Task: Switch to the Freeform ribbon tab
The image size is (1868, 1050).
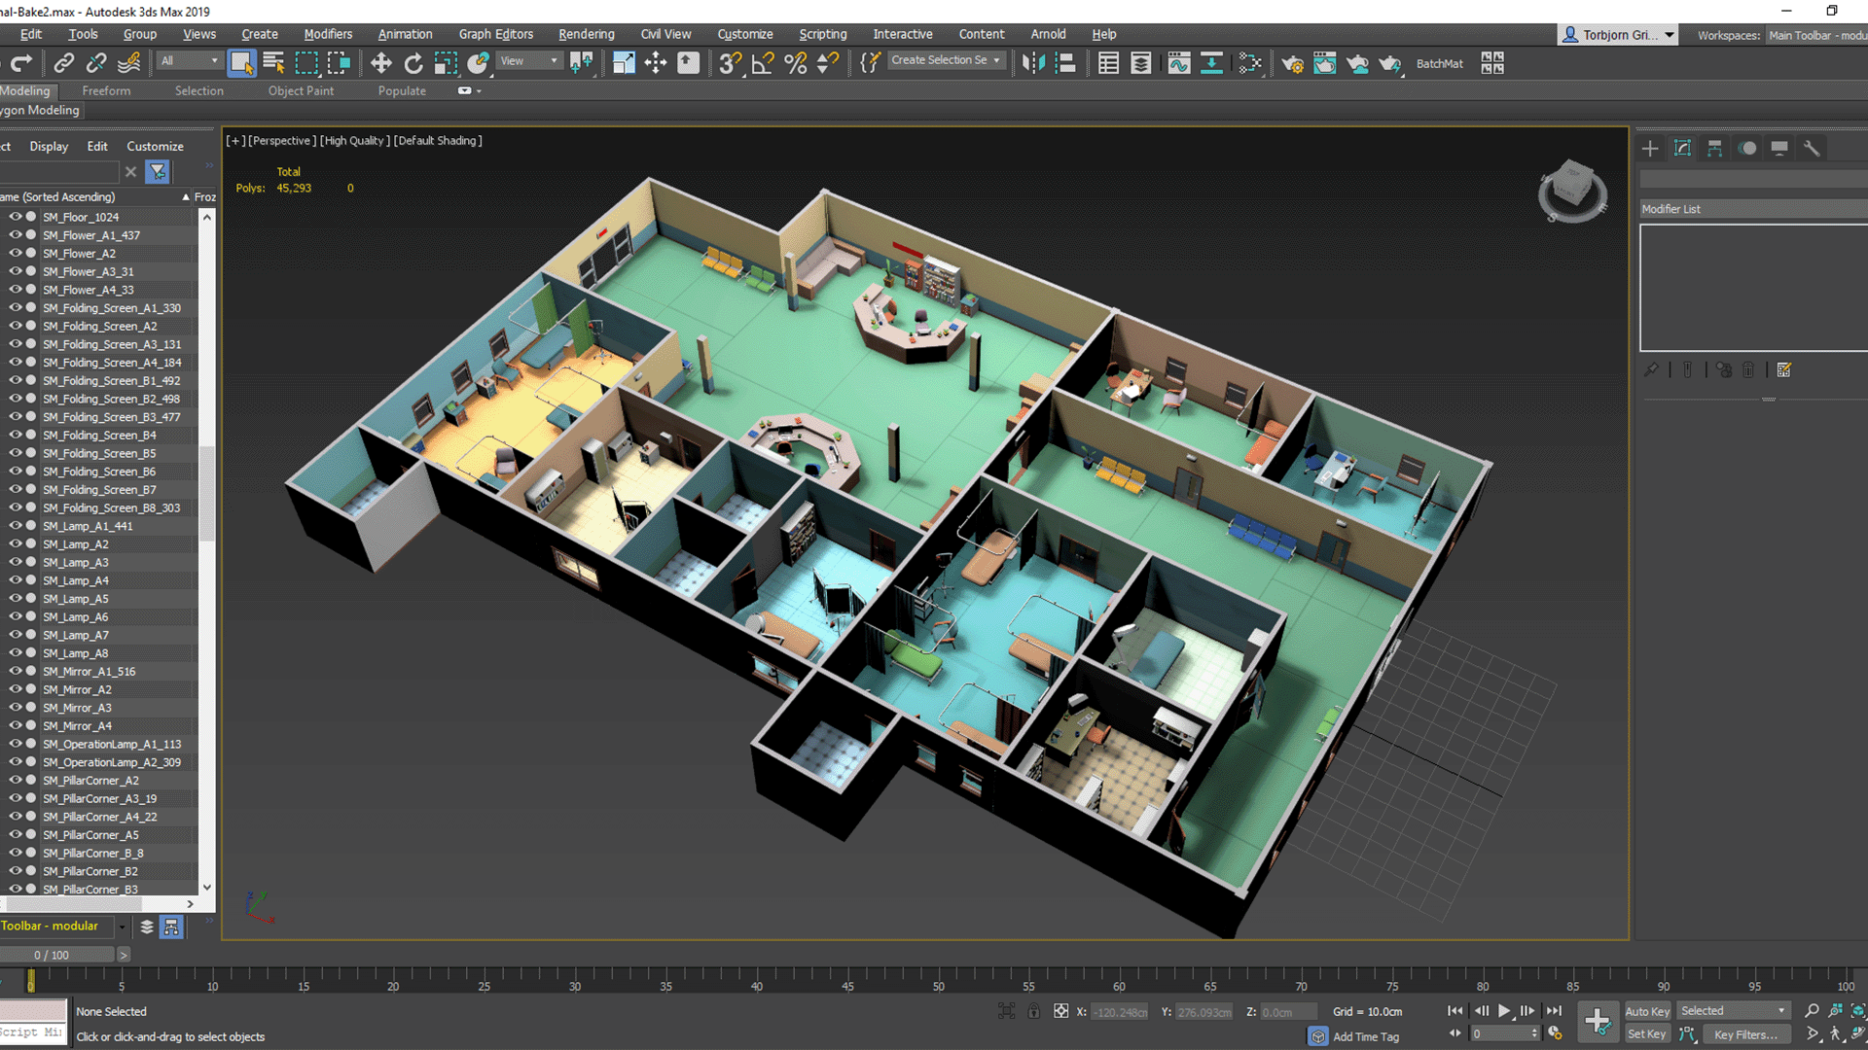Action: (106, 90)
